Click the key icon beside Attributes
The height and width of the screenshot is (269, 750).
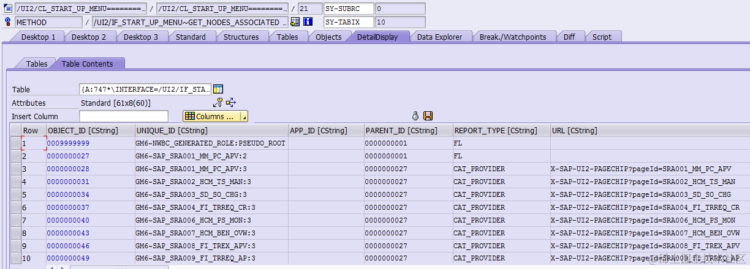coord(218,103)
